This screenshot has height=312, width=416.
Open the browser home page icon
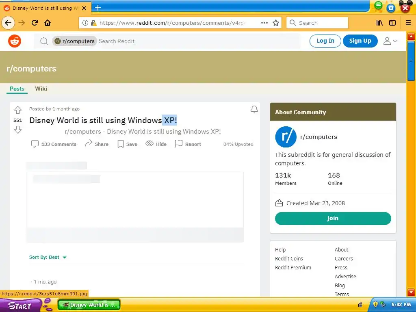pos(48,23)
